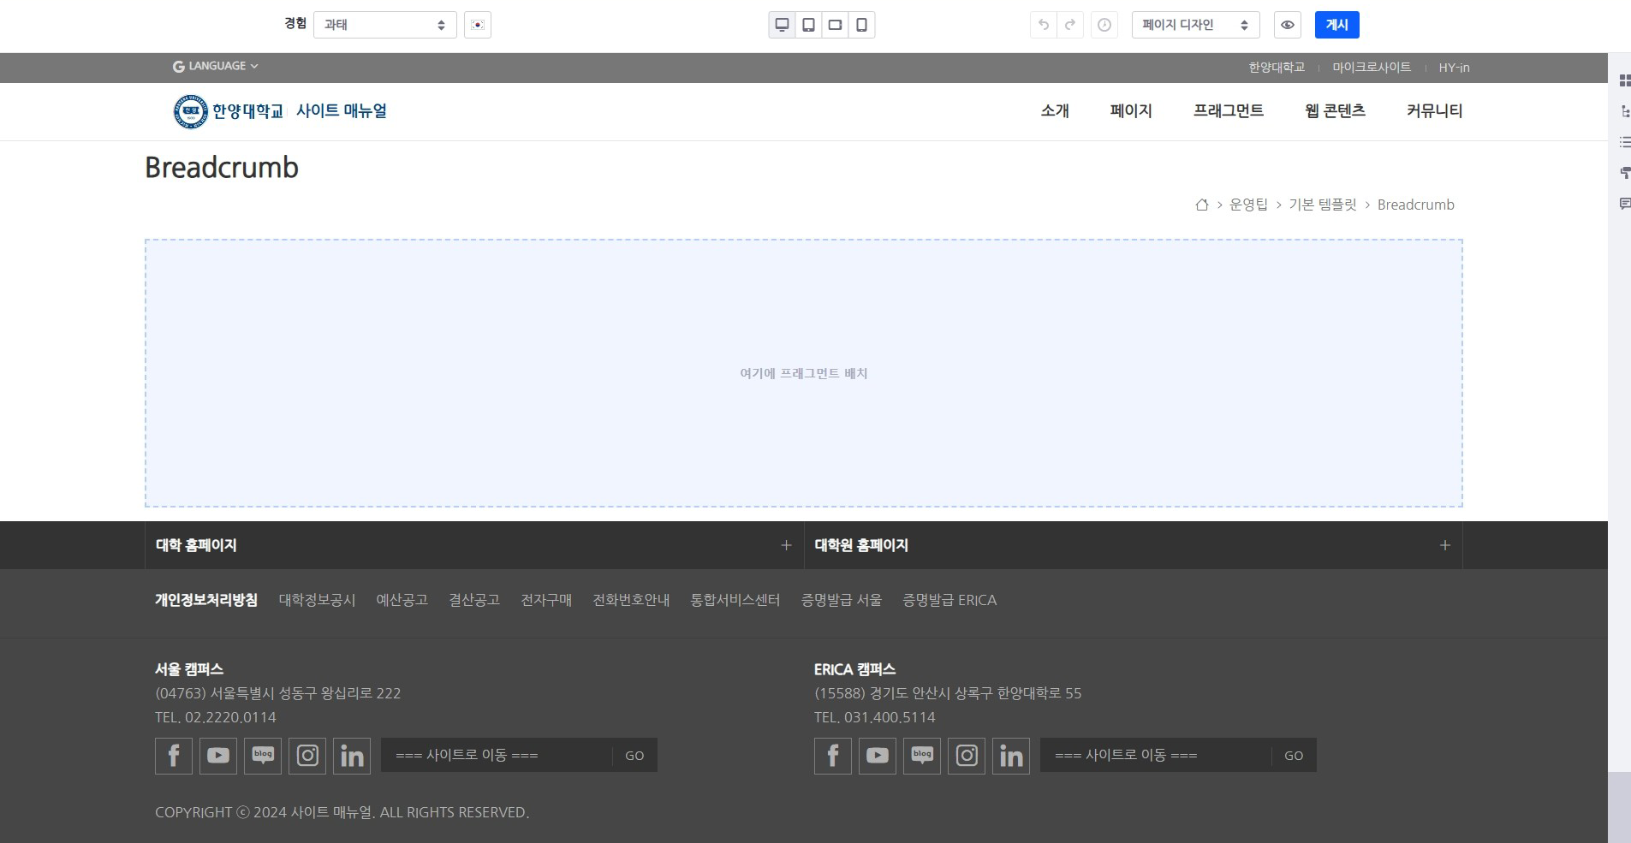Open the 웹 콘텐츠 navigation menu
Image resolution: width=1631 pixels, height=843 pixels.
click(1334, 110)
